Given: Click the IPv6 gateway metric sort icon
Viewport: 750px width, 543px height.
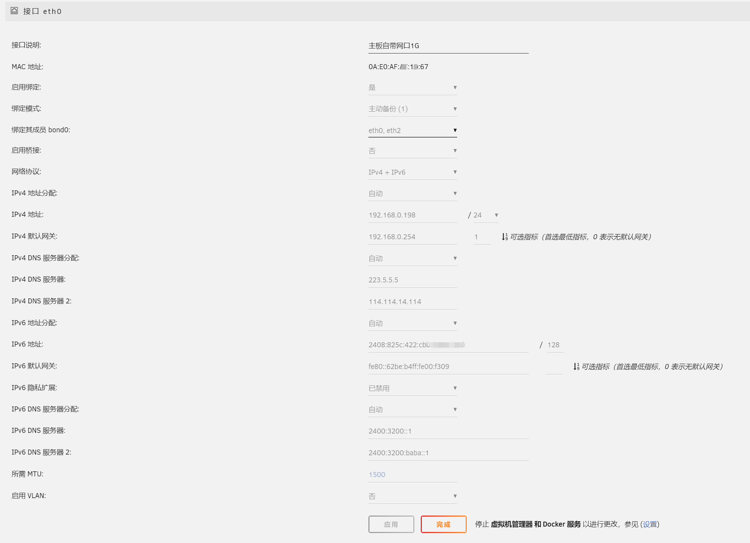Looking at the screenshot, I should [x=576, y=367].
